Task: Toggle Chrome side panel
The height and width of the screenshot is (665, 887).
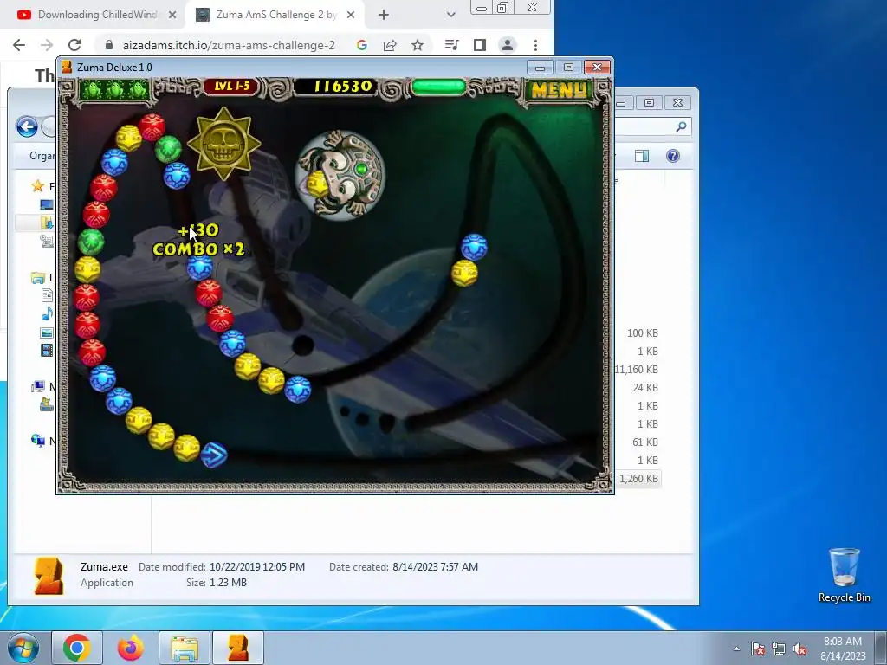Action: (479, 45)
